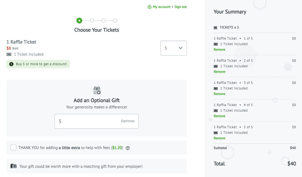302x177 pixels.
Task: Click the ticket icon beside TICKETS x 5
Action: (x=216, y=28)
